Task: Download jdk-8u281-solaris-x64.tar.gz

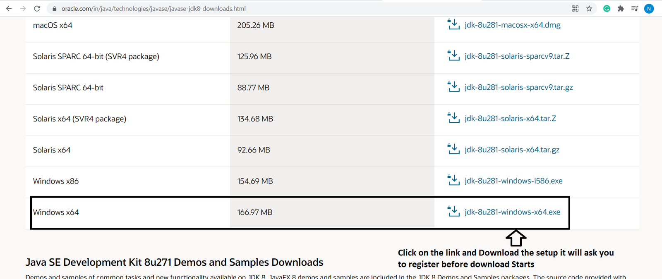Action: point(512,150)
